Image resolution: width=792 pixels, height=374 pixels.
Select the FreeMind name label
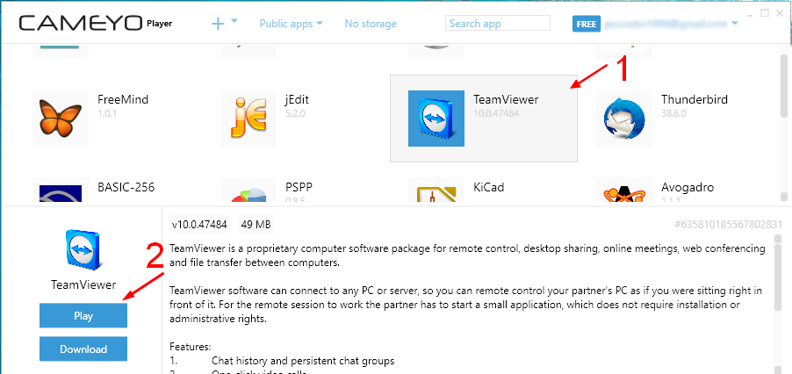[123, 99]
